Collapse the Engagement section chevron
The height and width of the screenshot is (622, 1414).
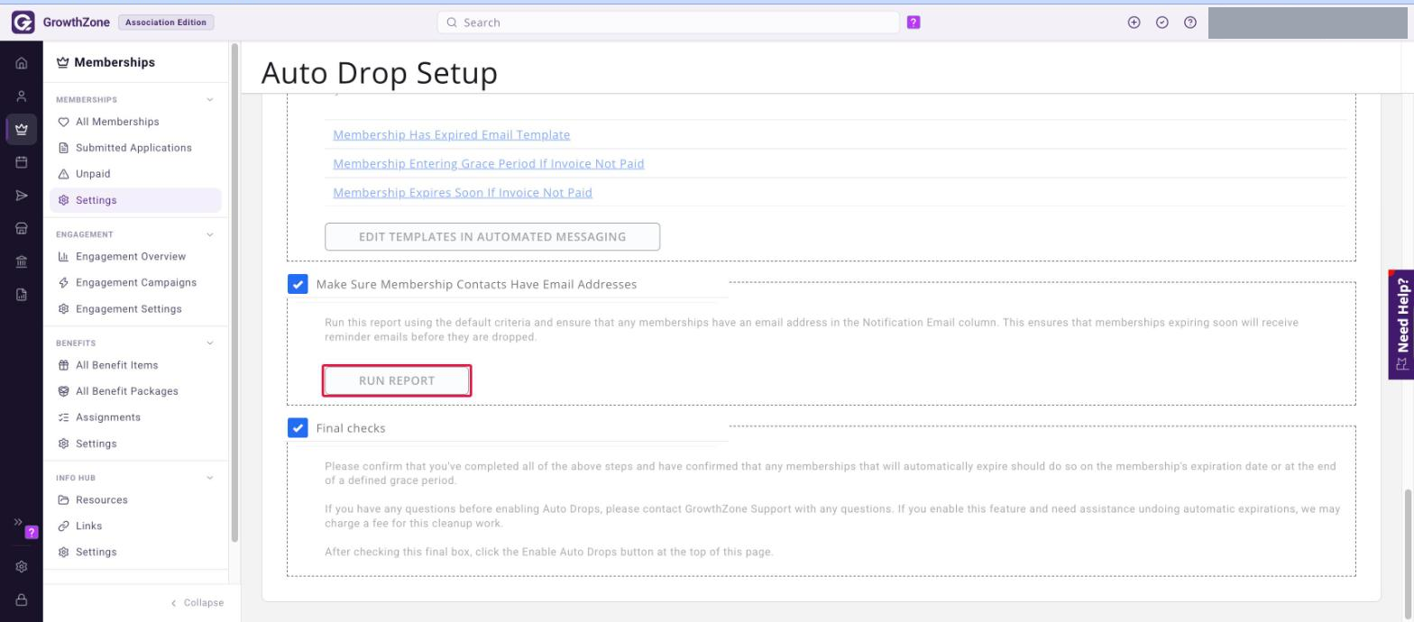coord(210,234)
